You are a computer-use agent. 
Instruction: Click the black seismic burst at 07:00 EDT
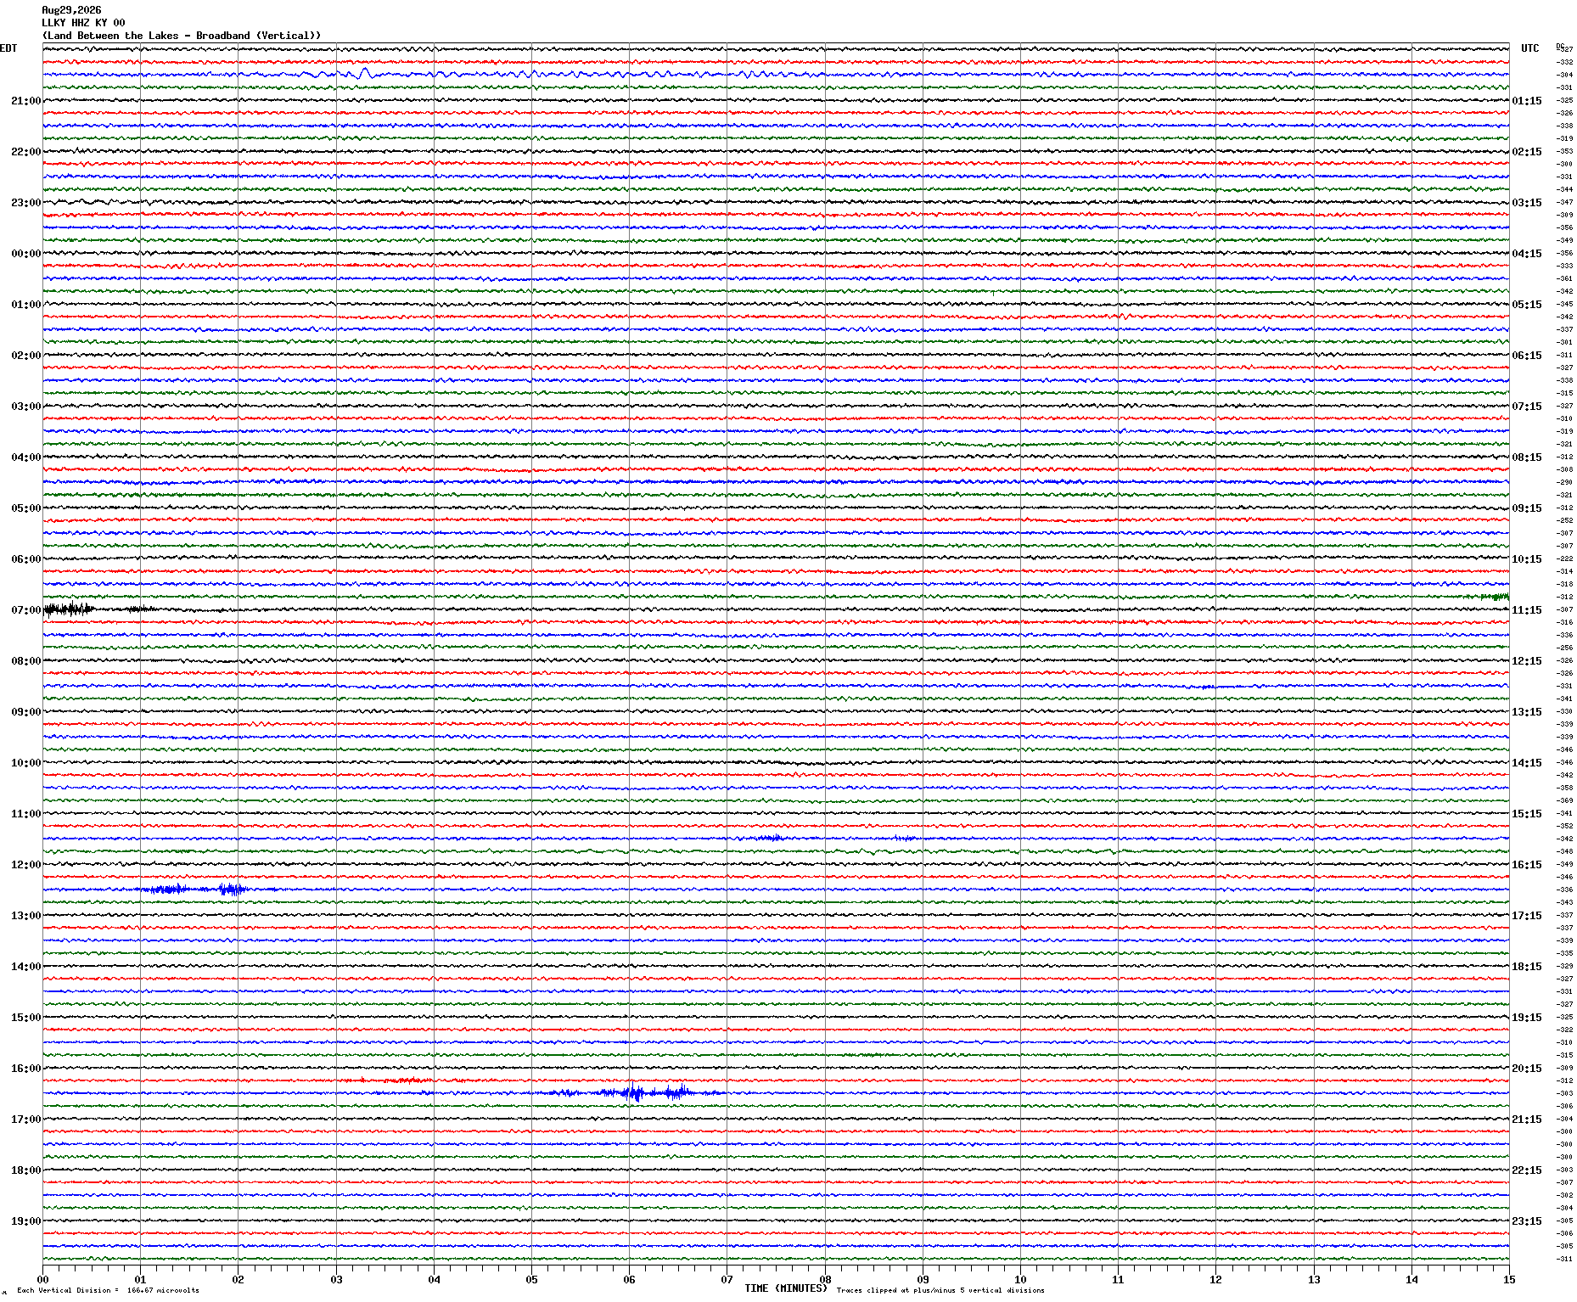point(70,609)
